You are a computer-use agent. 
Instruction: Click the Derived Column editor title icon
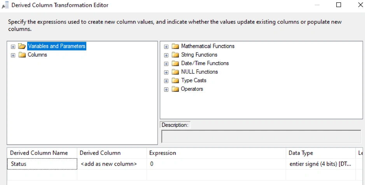(x=5, y=5)
